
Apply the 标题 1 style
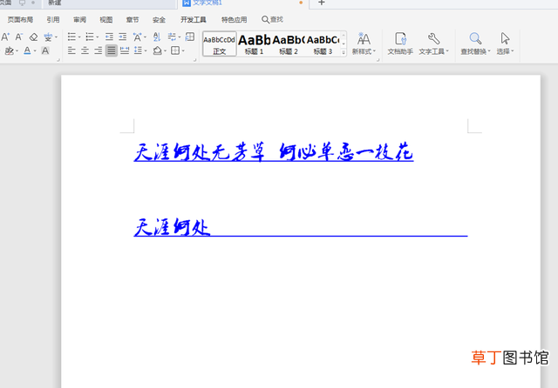[x=254, y=43]
